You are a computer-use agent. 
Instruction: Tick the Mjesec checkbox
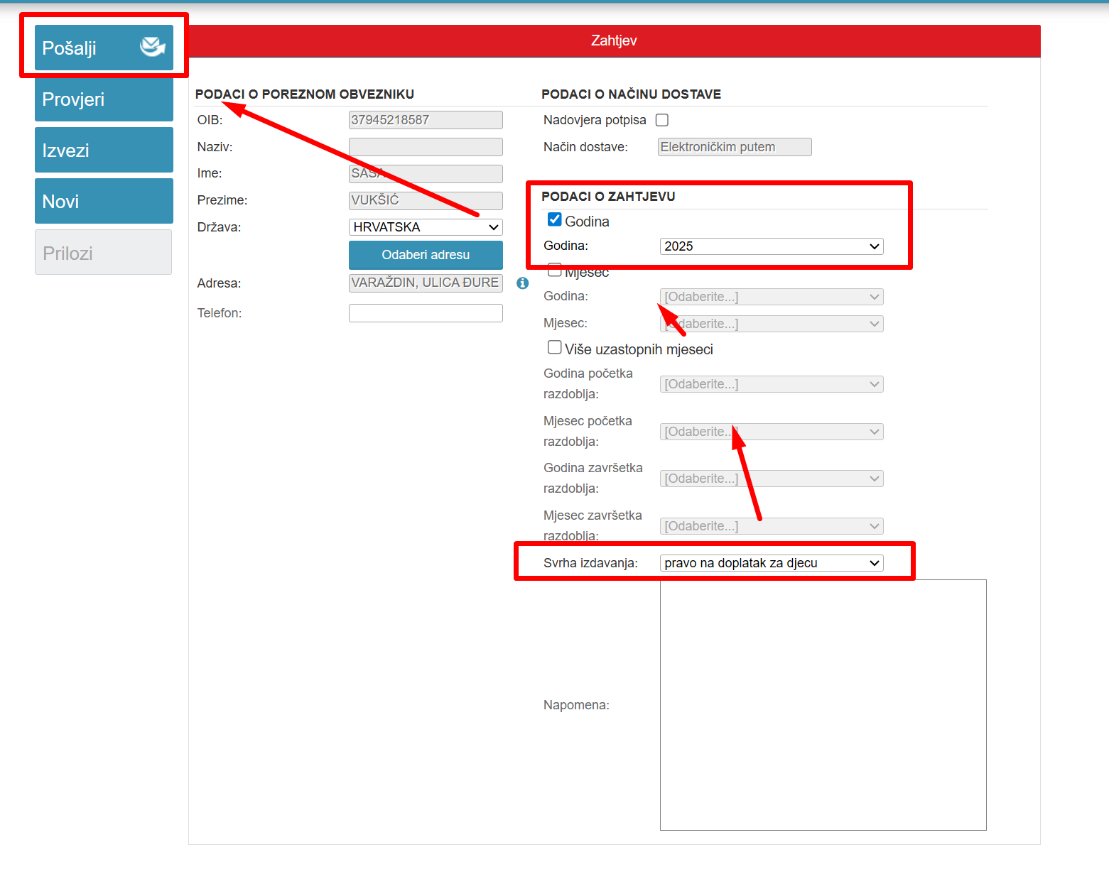pyautogui.click(x=555, y=270)
